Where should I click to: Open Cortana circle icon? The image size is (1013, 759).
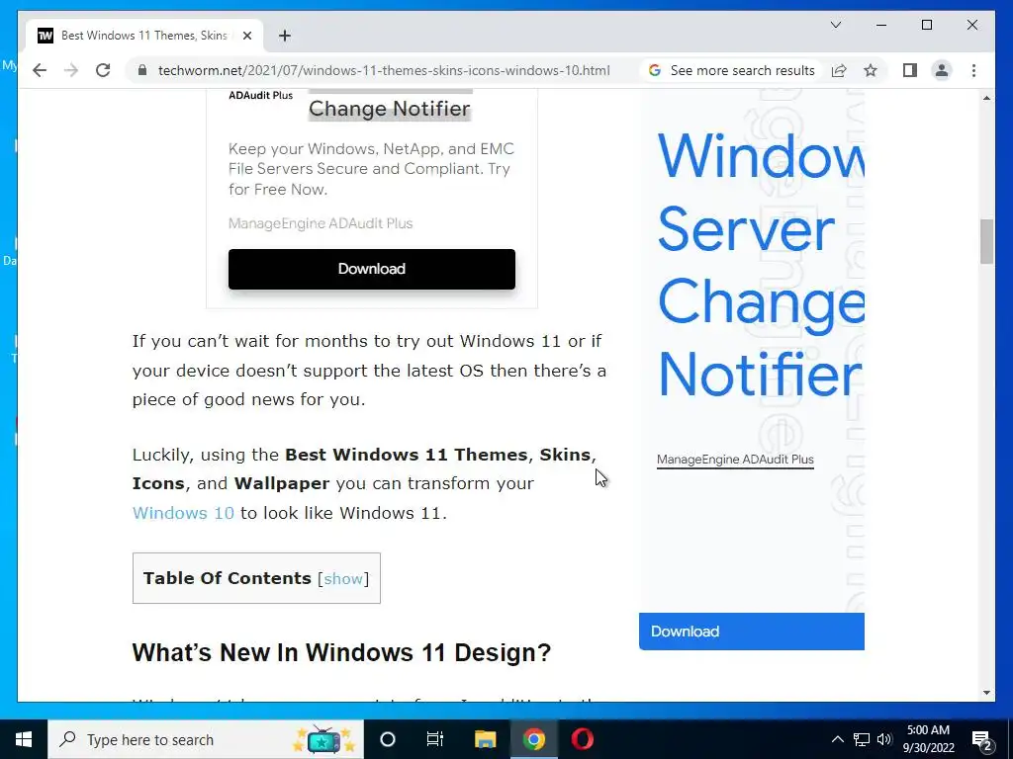point(388,739)
